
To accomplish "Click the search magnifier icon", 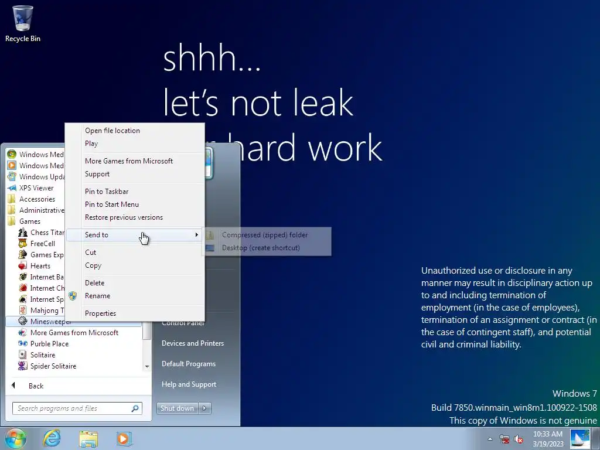I will (x=135, y=408).
